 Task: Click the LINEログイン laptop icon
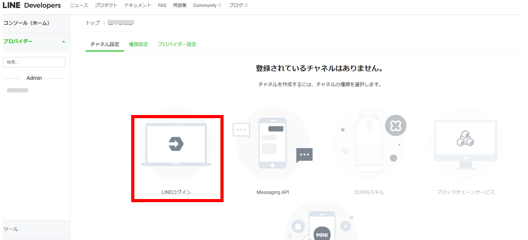pos(176,144)
